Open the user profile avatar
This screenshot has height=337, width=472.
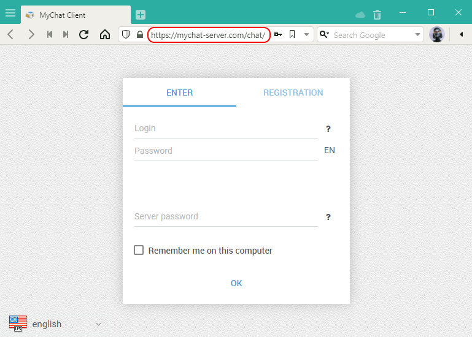point(436,35)
